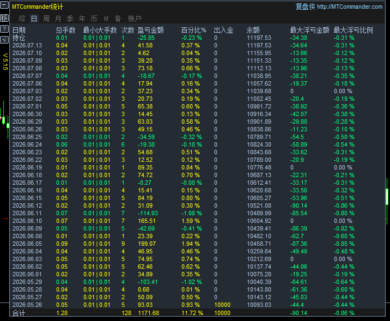Viewport: 390px width, 321px height.
Task: Click balance value 10093.03
Action: pyautogui.click(x=259, y=305)
